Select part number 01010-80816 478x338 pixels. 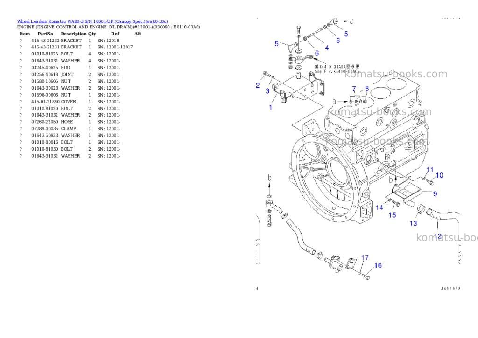click(44, 142)
